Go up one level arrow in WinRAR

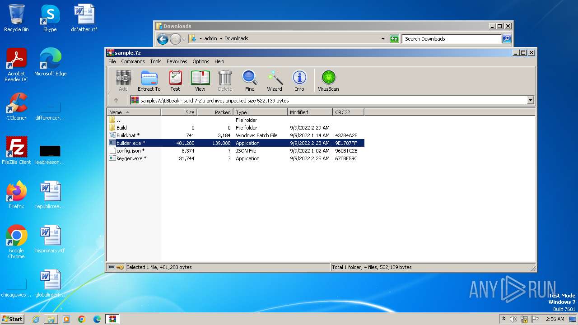116,100
